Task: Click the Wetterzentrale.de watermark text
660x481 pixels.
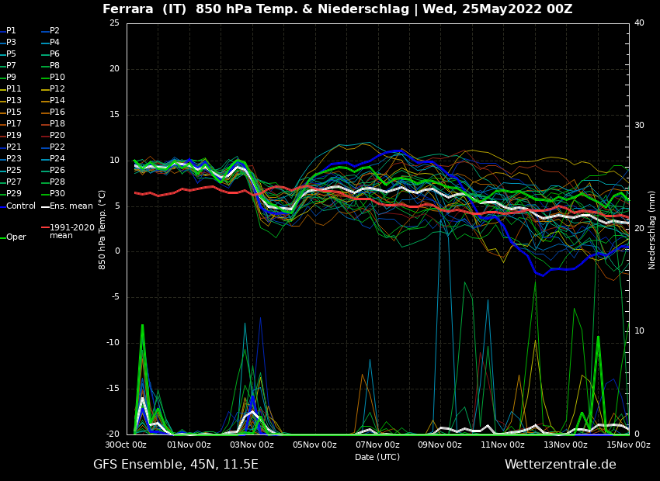Action: click(x=560, y=465)
